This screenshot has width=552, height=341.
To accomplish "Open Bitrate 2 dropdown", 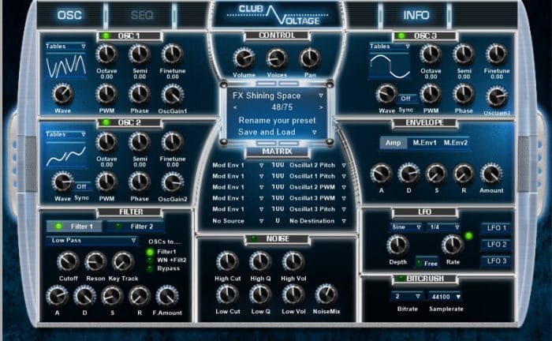I will pyautogui.click(x=407, y=297).
